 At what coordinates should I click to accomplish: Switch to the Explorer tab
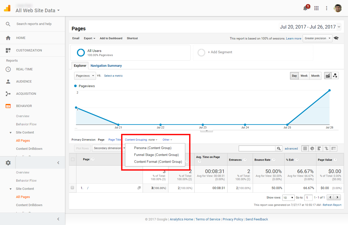[x=80, y=65]
